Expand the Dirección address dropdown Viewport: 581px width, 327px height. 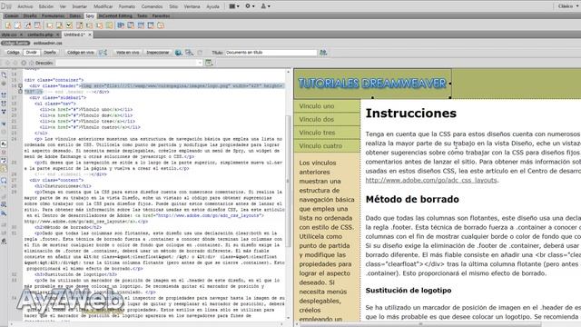[x=200, y=63]
